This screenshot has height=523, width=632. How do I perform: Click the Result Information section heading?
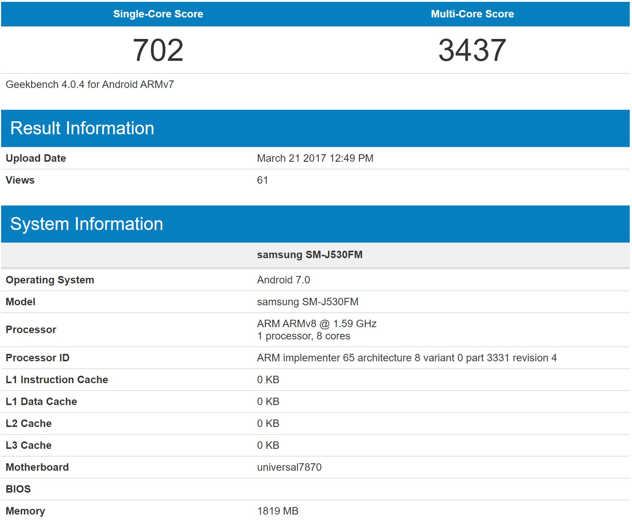tap(82, 128)
